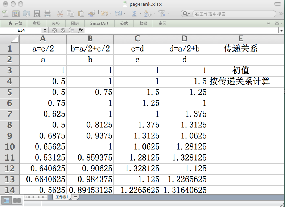
Task: Click the previous sheet arrow
Action: (x=33, y=197)
